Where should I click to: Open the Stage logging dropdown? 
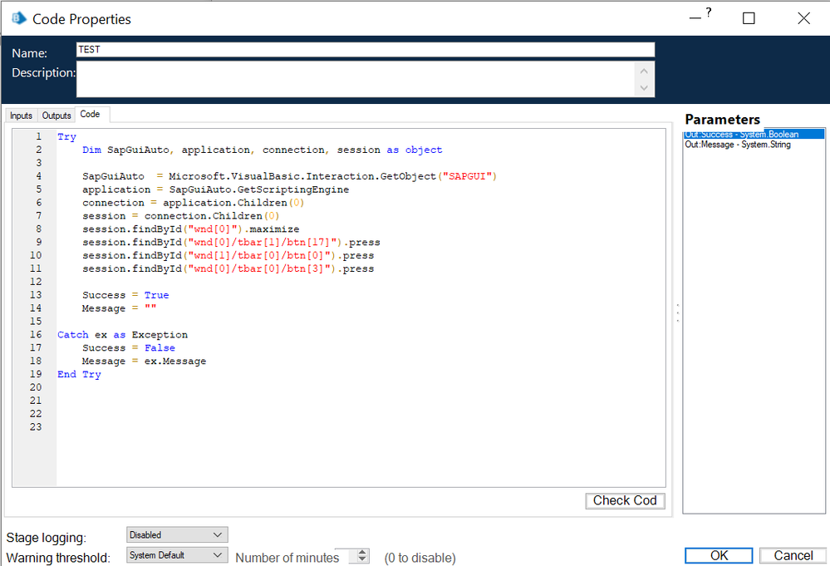[x=176, y=535]
